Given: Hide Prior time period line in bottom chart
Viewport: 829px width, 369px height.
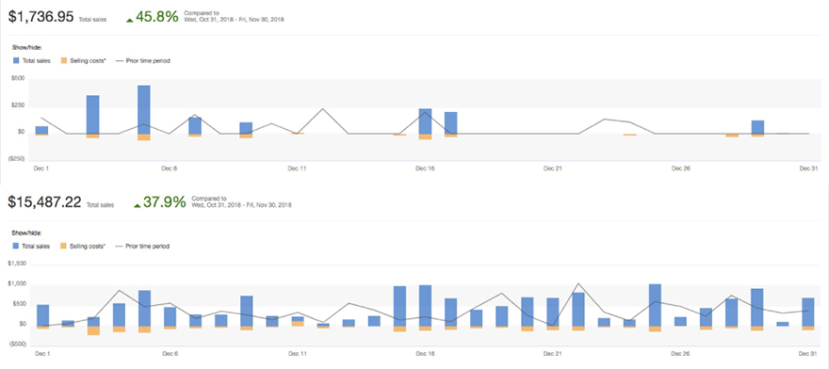Looking at the screenshot, I should pyautogui.click(x=142, y=246).
